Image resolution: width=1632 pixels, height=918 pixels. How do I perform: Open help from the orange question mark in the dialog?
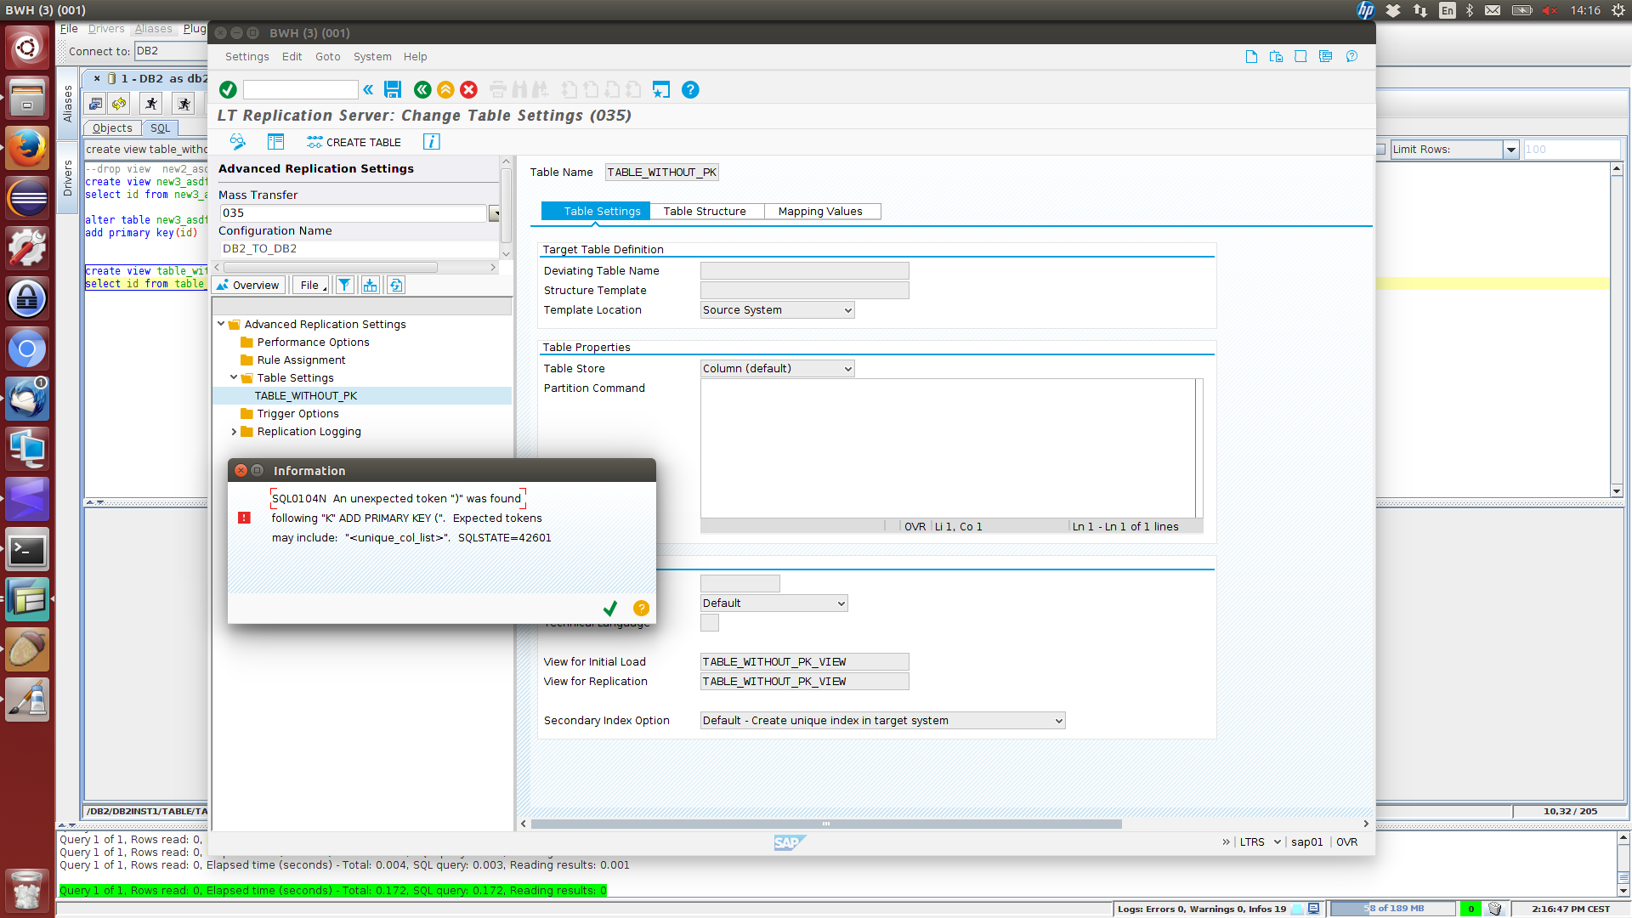pos(641,609)
